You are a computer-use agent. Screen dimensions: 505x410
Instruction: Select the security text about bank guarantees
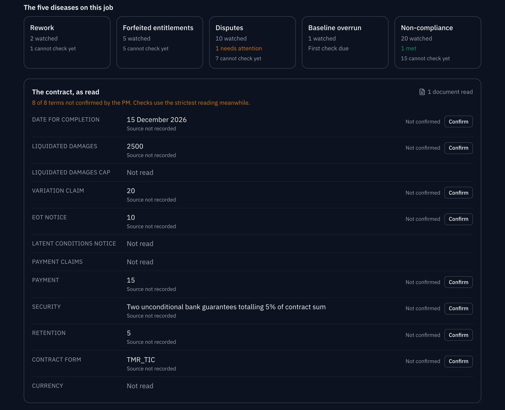point(226,307)
